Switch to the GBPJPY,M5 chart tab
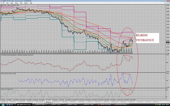The width and height of the screenshot is (170, 106). point(148,102)
